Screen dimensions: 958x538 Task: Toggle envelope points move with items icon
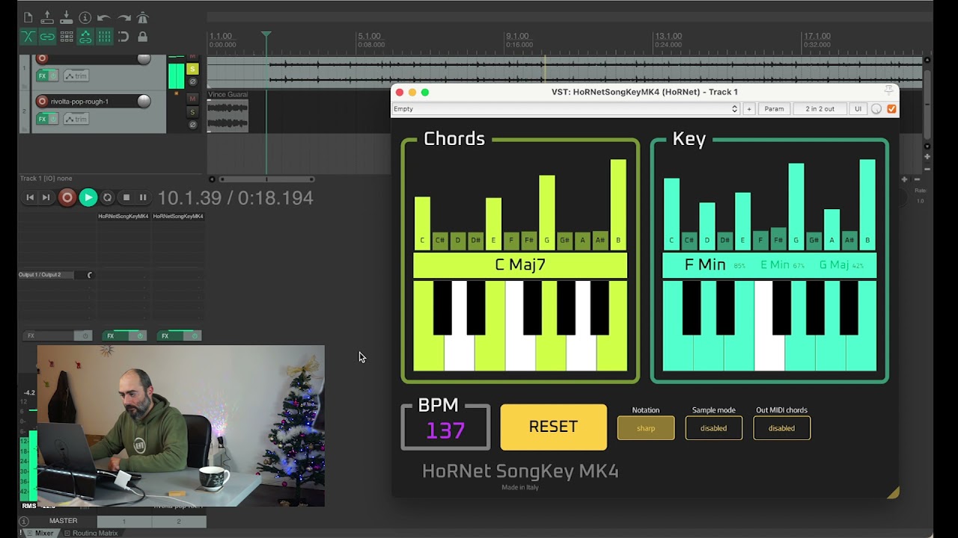click(x=85, y=37)
